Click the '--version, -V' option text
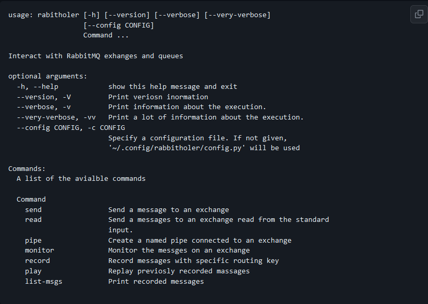This screenshot has width=428, height=304. 44,97
